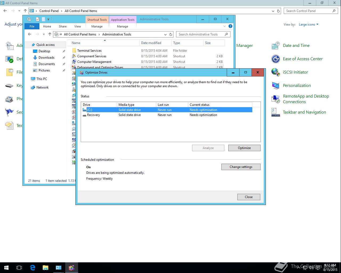Viewport: 341px width, 273px height.
Task: Open Downloads in Quick access
Action: pos(46,58)
